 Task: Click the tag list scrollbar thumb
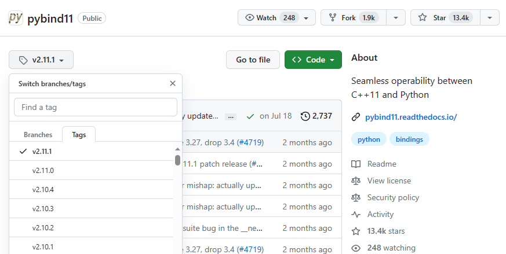pos(177,160)
